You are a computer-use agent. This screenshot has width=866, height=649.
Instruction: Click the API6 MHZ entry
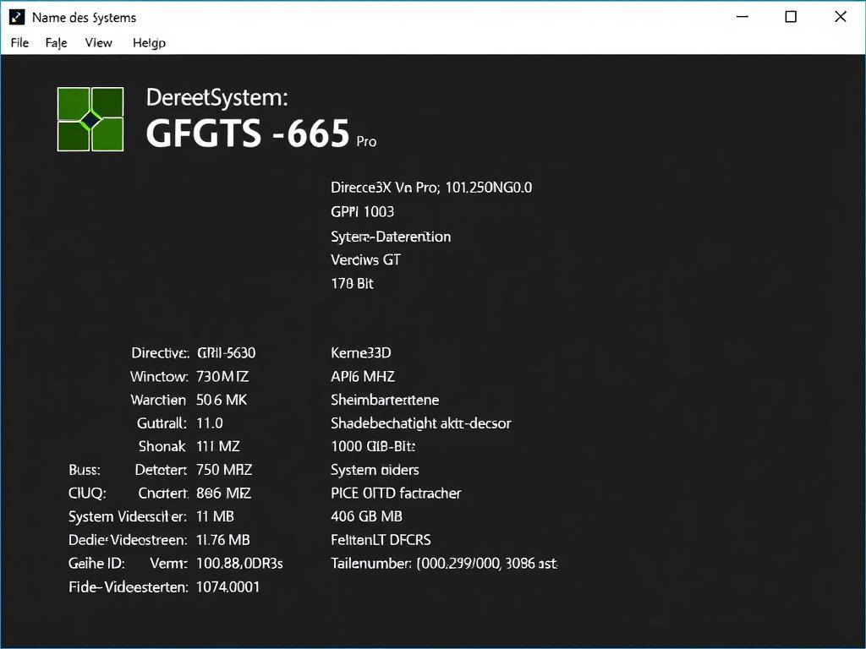[362, 376]
